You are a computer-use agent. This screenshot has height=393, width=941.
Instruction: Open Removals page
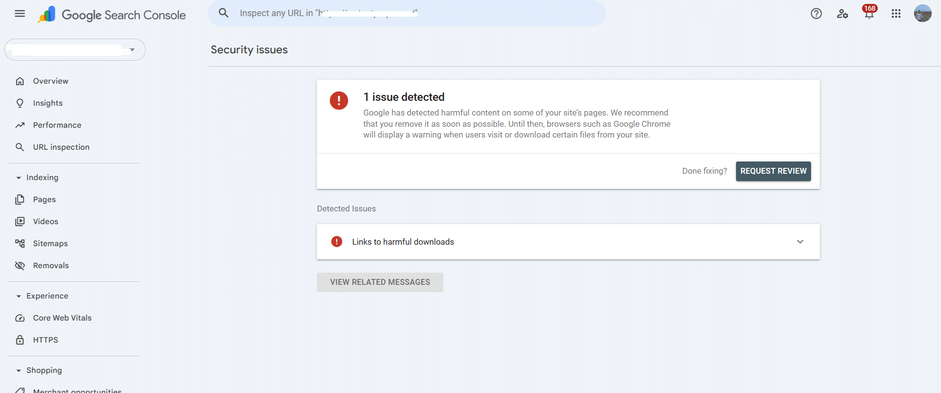click(51, 266)
